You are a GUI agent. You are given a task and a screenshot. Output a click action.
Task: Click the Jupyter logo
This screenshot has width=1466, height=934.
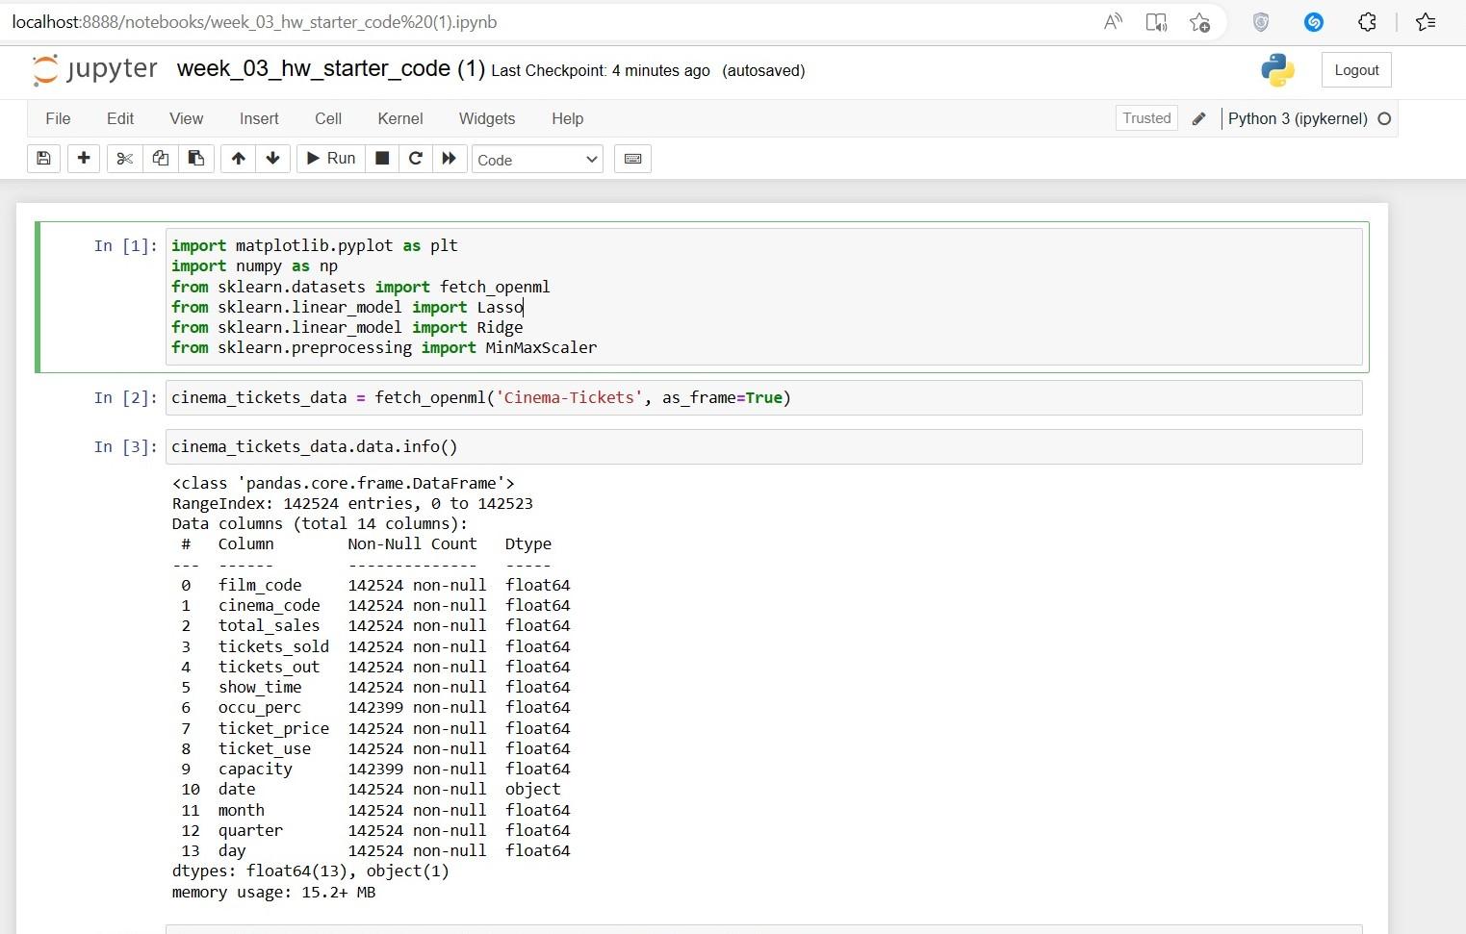tap(93, 69)
